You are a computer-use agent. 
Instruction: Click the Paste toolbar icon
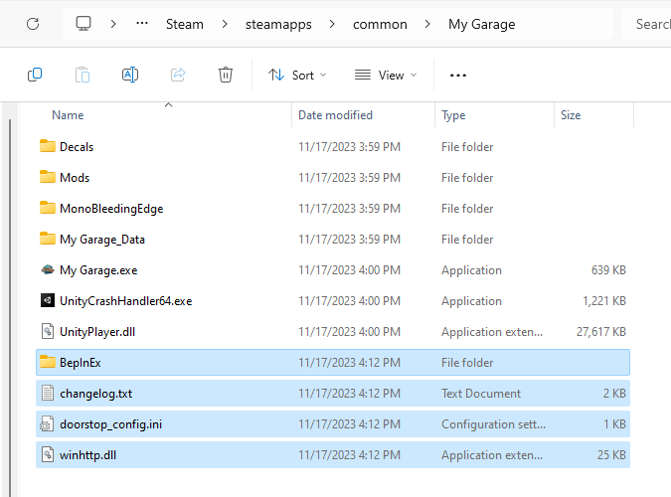tap(83, 75)
